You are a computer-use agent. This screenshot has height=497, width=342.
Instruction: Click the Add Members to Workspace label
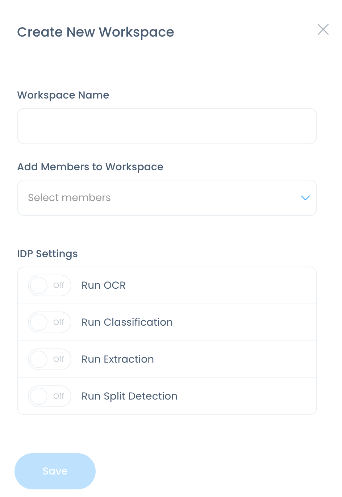(x=90, y=167)
